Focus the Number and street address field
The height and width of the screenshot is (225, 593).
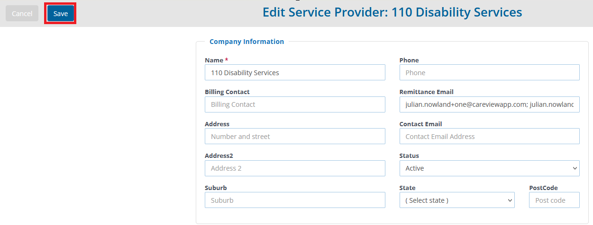pos(295,137)
